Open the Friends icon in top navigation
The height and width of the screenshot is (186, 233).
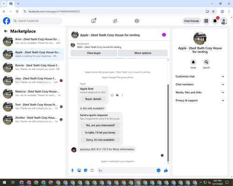[115, 21]
